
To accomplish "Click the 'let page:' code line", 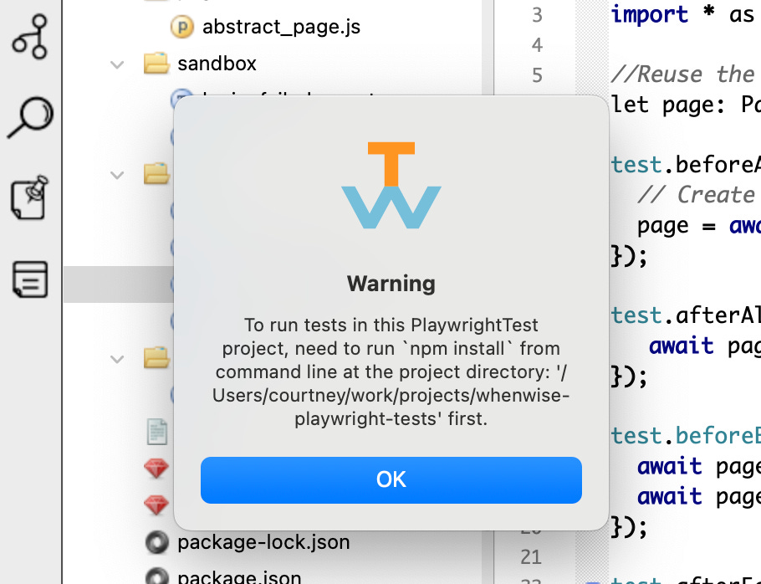I will click(685, 105).
